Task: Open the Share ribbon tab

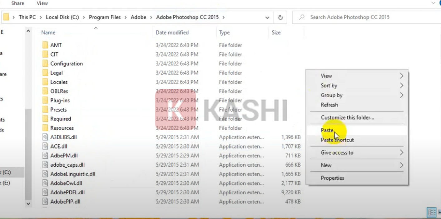Action: click(x=17, y=3)
